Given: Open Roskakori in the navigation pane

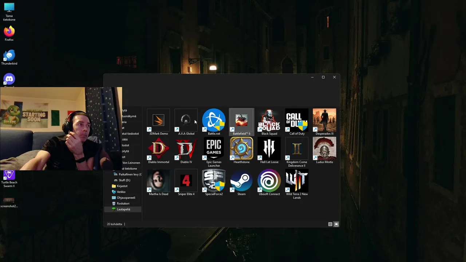Looking at the screenshot, I should [x=121, y=203].
